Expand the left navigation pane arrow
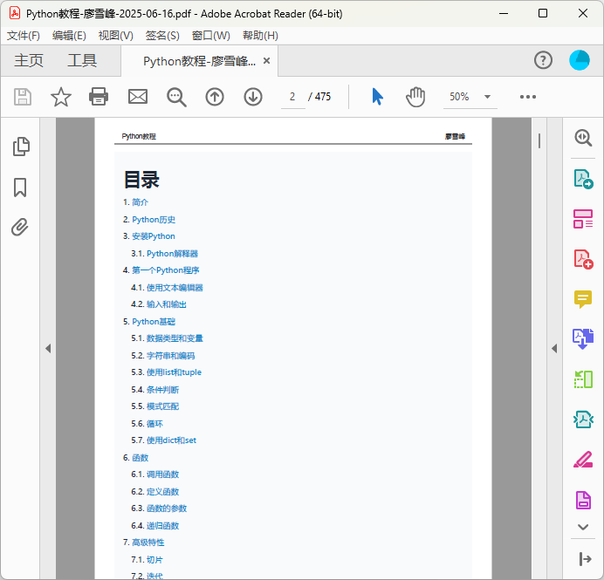This screenshot has height=580, width=604. coord(48,349)
